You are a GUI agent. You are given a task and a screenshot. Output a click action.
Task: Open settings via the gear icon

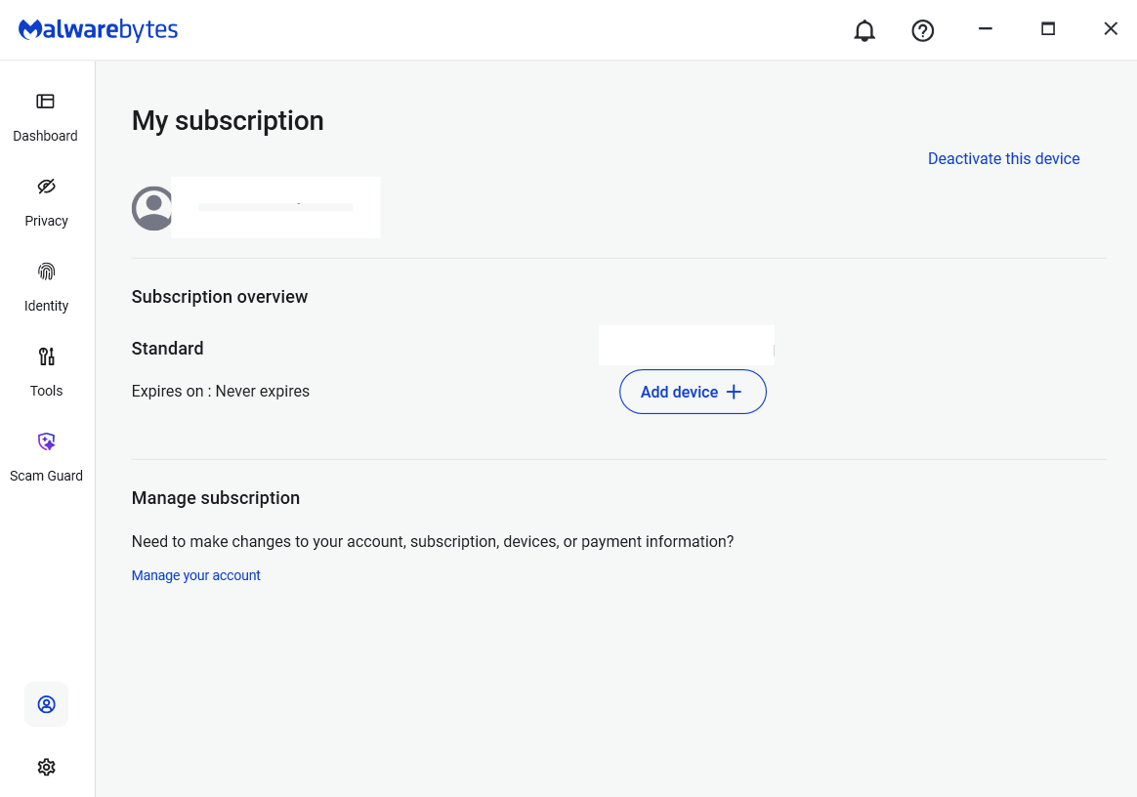(47, 768)
